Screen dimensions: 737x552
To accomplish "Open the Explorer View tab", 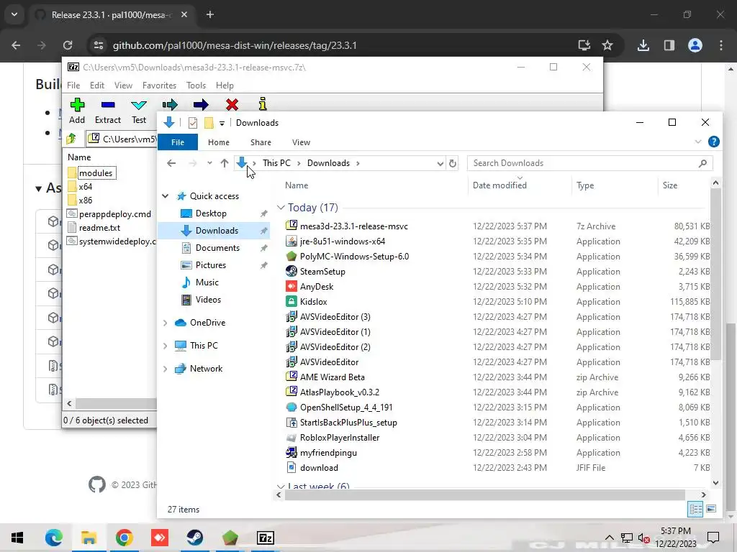I will coord(301,142).
